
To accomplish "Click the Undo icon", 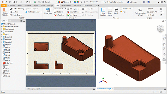I will pyautogui.click(x=17, y=2).
